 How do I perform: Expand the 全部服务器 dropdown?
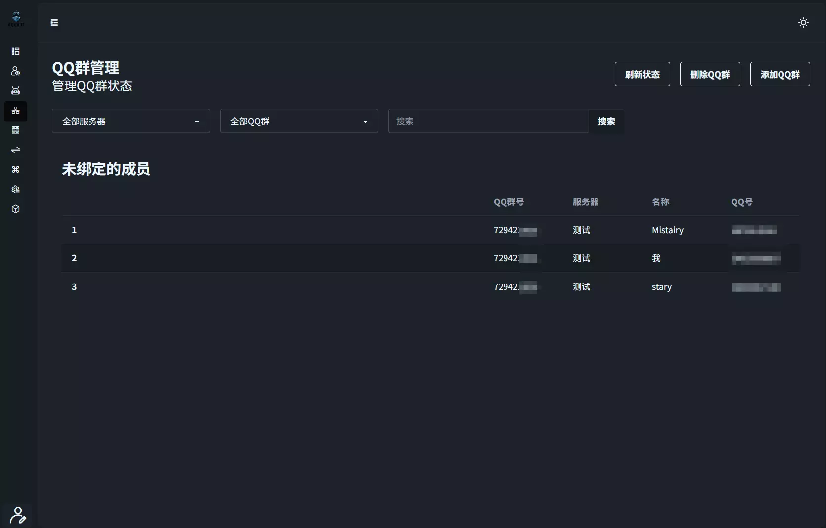pos(131,121)
